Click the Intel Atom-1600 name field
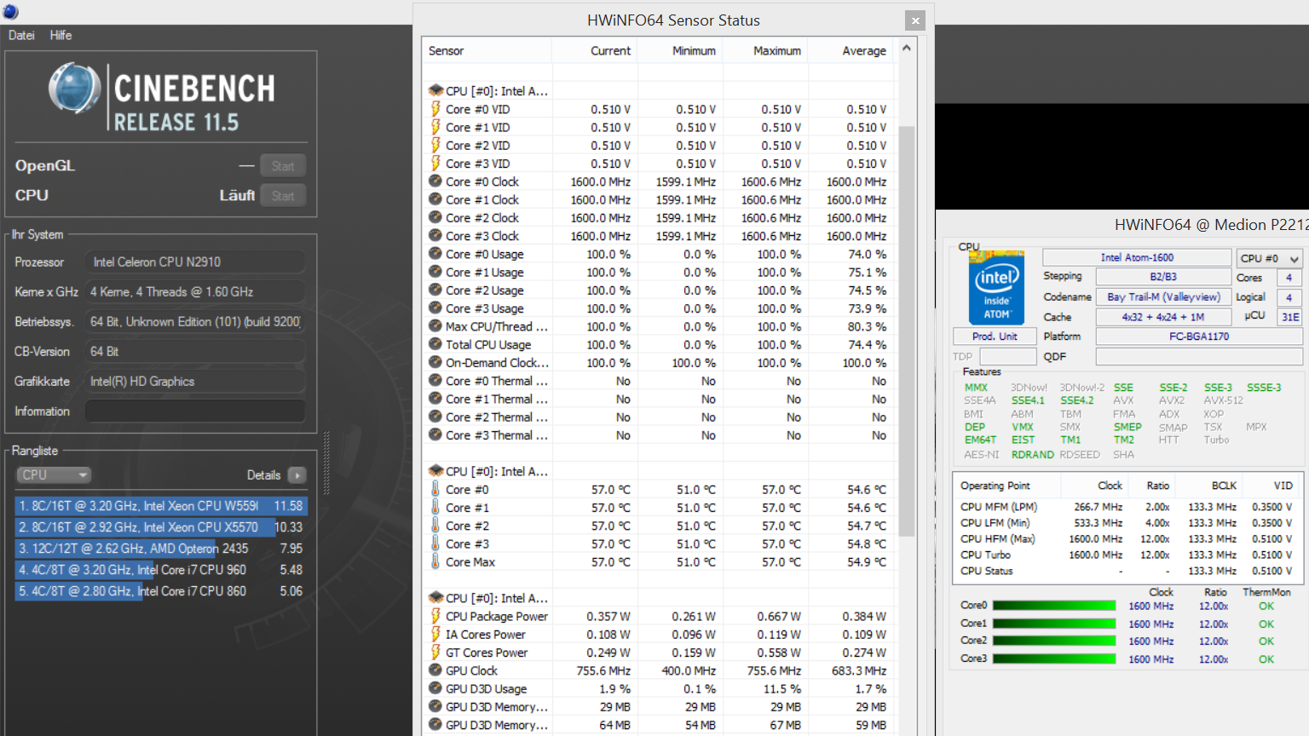Viewport: 1309px width, 736px height. point(1137,257)
